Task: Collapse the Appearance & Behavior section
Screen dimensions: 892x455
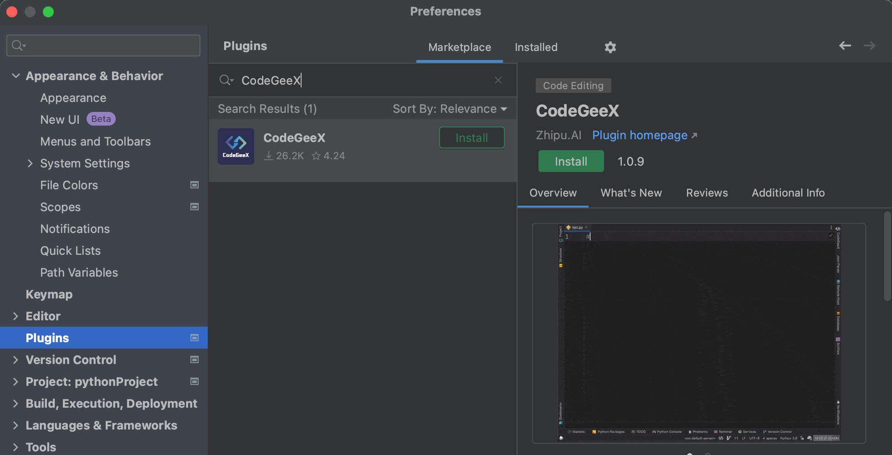Action: 16,76
